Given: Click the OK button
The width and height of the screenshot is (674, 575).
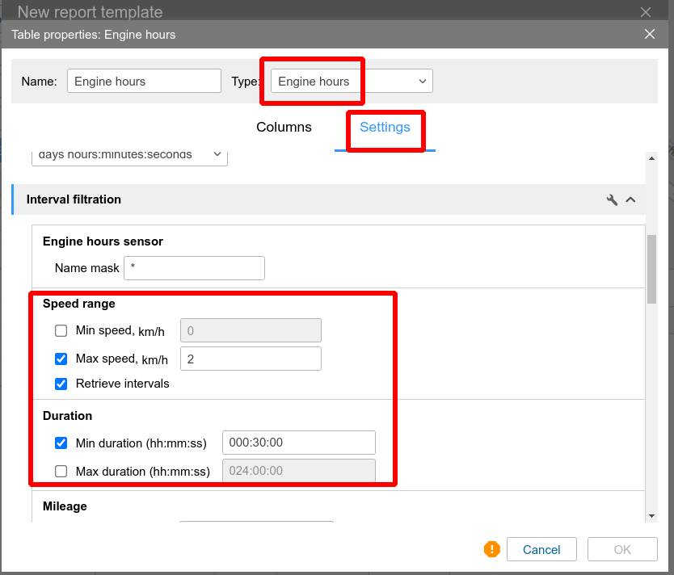Looking at the screenshot, I should click(x=622, y=549).
